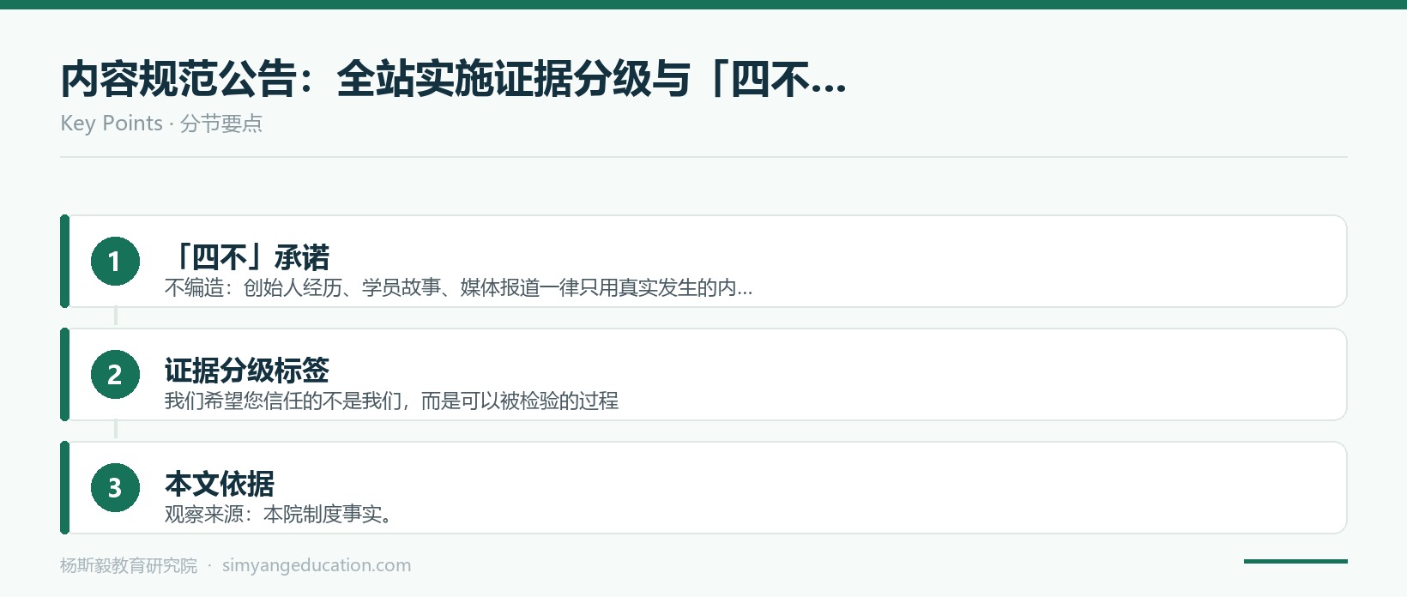Select the 本文依据 card heading
This screenshot has height=597, width=1407.
coord(220,484)
